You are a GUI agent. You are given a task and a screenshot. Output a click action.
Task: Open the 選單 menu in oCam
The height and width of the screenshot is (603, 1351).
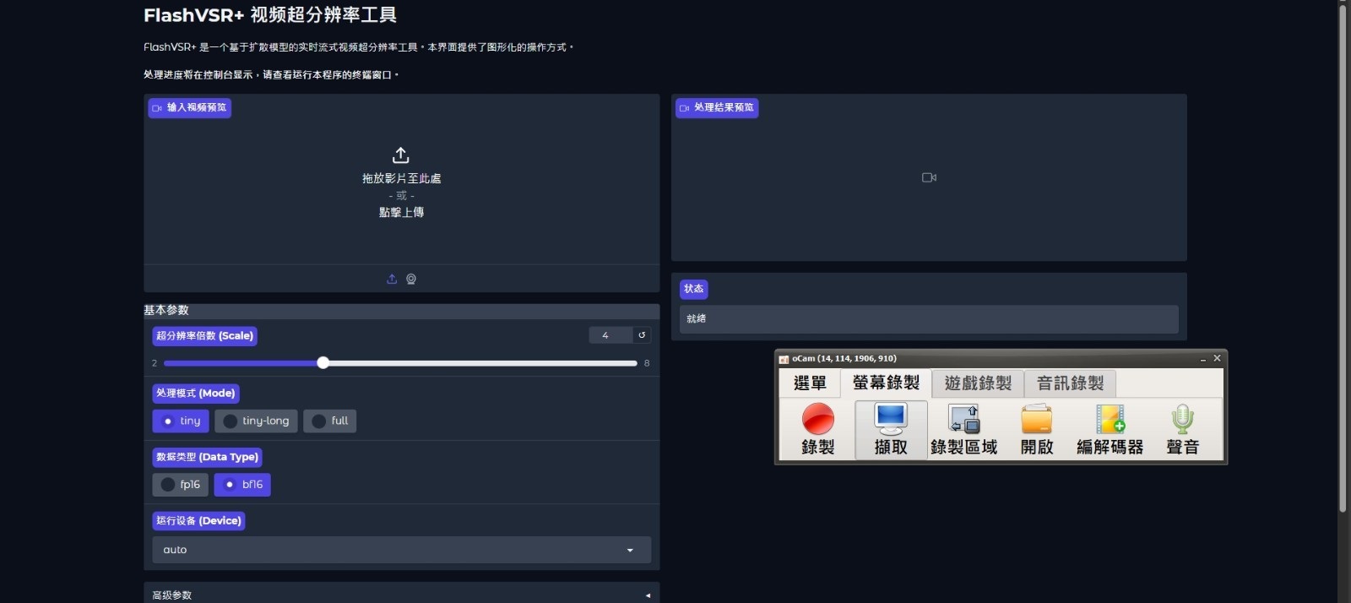click(810, 383)
